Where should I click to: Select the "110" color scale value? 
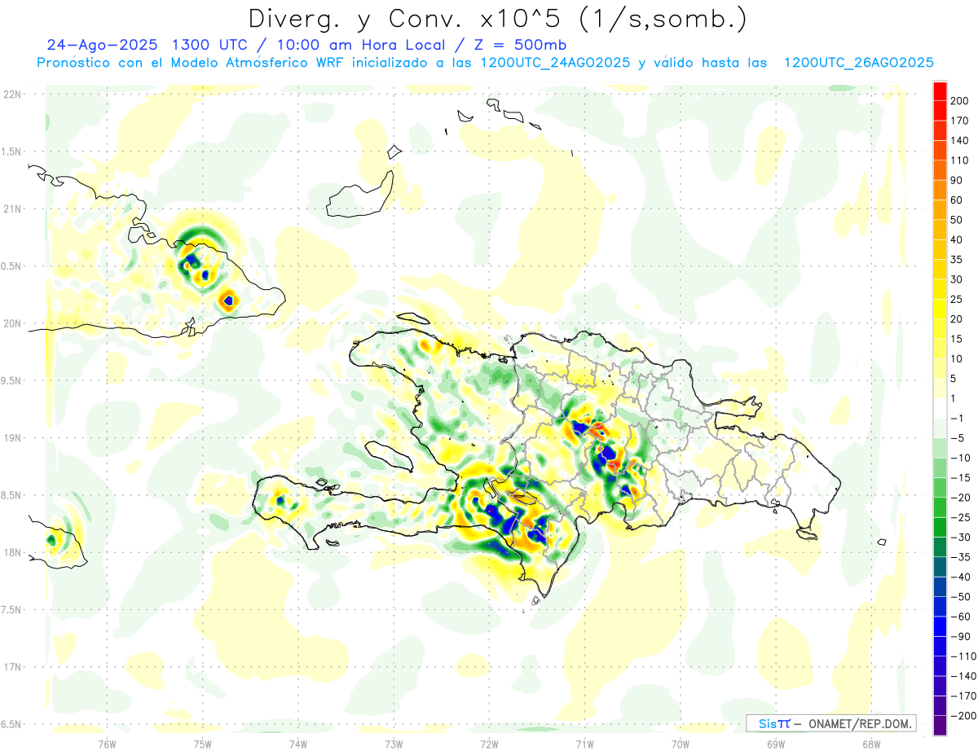958,160
